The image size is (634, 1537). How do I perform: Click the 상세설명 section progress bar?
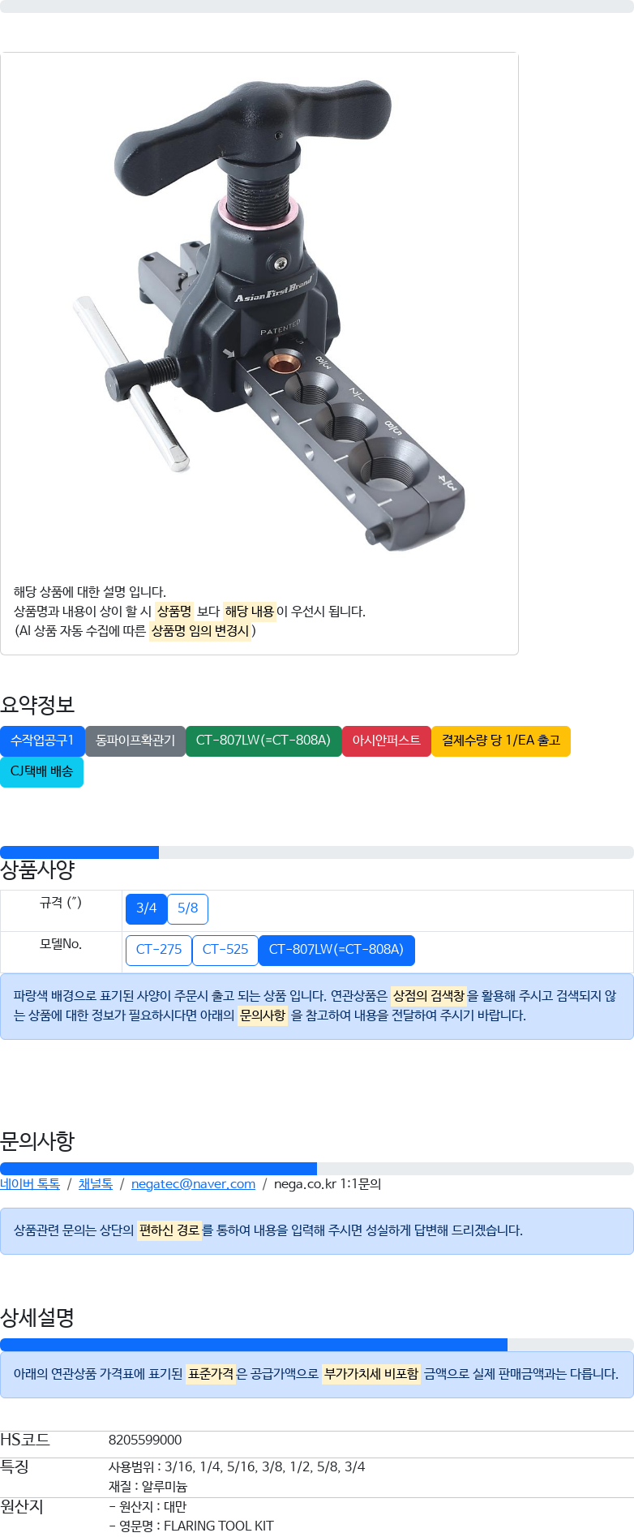pyautogui.click(x=316, y=1345)
